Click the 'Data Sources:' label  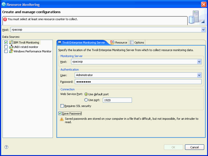click(11, 37)
